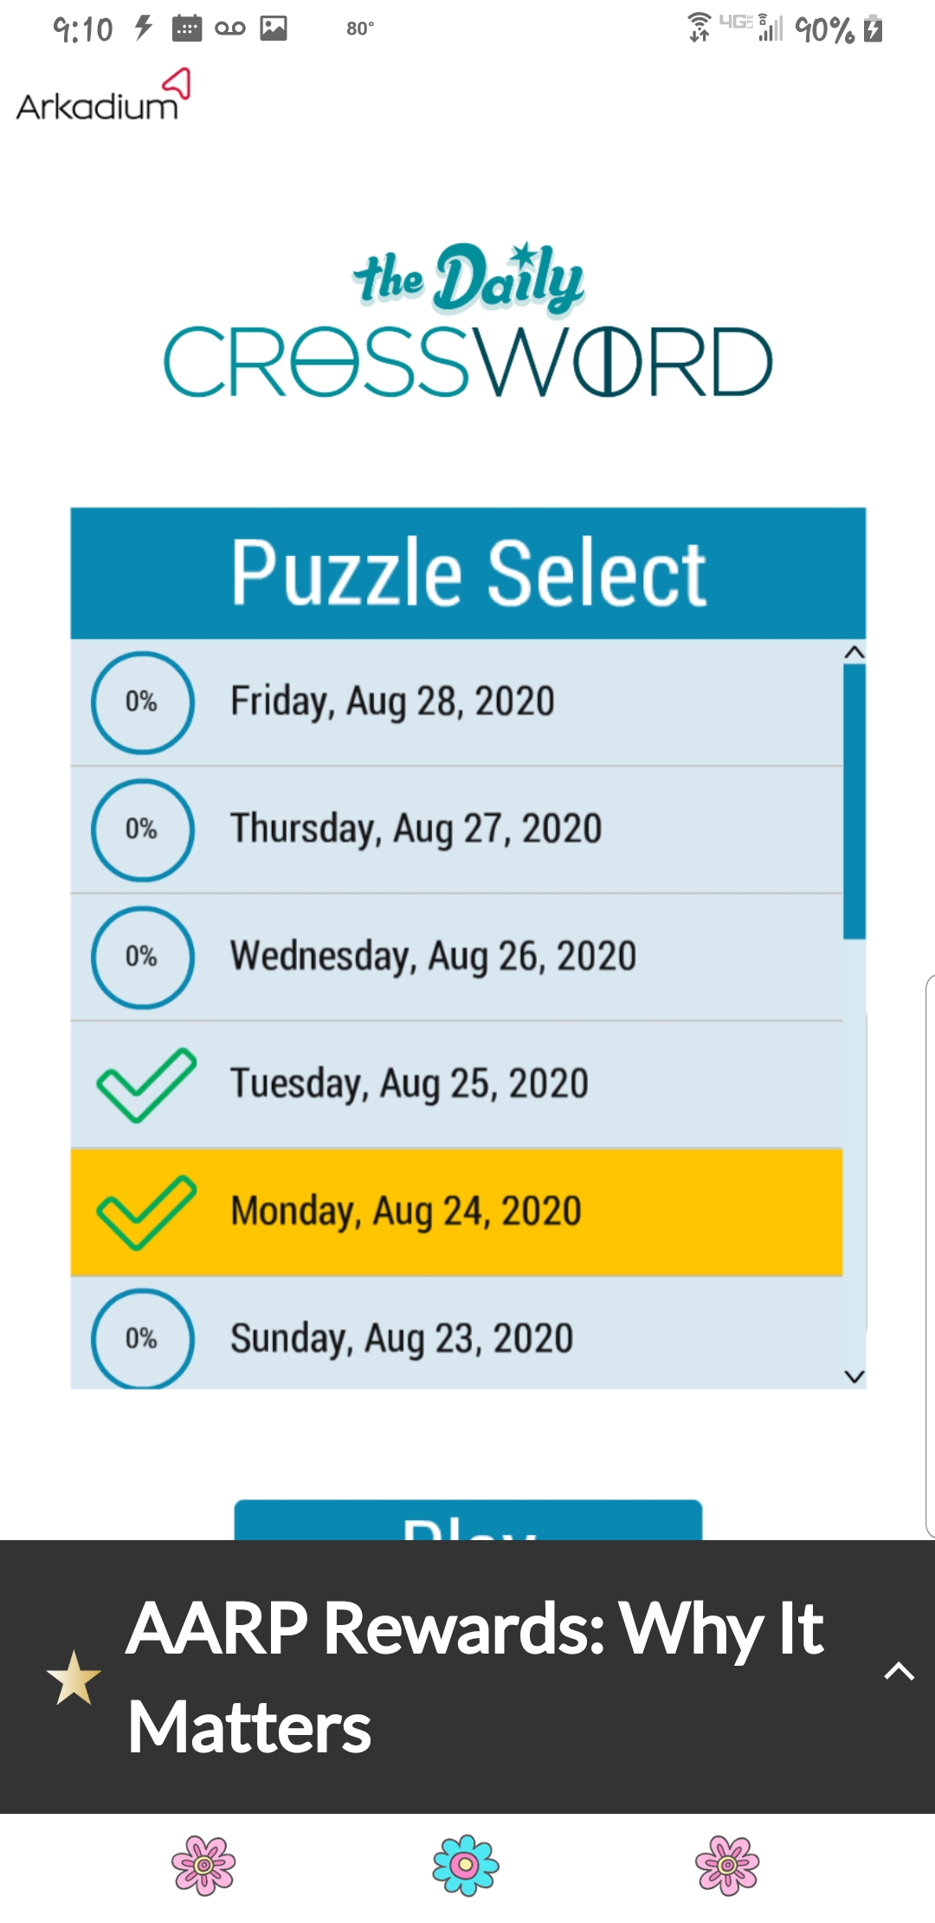The height and width of the screenshot is (1923, 935).
Task: Tap the 0% circle for Friday puzzle
Action: coord(142,702)
